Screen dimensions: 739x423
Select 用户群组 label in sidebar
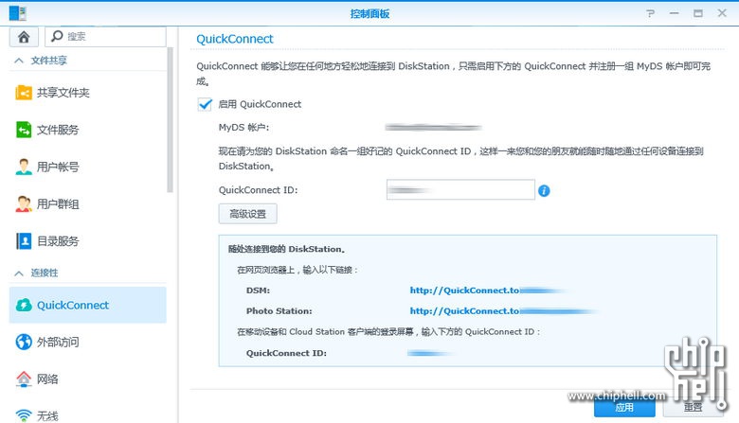(x=58, y=204)
